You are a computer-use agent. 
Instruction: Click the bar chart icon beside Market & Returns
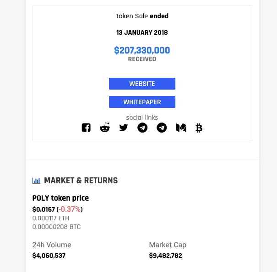(36, 181)
